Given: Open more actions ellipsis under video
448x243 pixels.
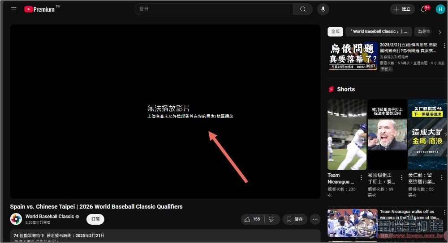Looking at the screenshot, I should 315,219.
